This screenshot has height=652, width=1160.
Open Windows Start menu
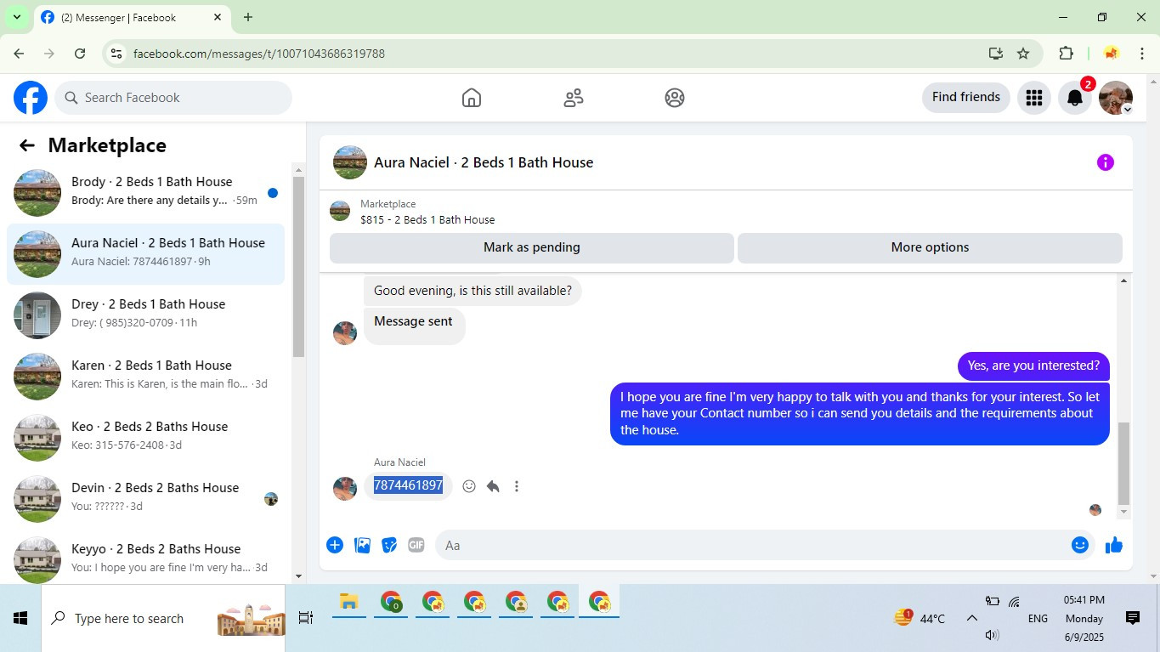click(x=20, y=618)
